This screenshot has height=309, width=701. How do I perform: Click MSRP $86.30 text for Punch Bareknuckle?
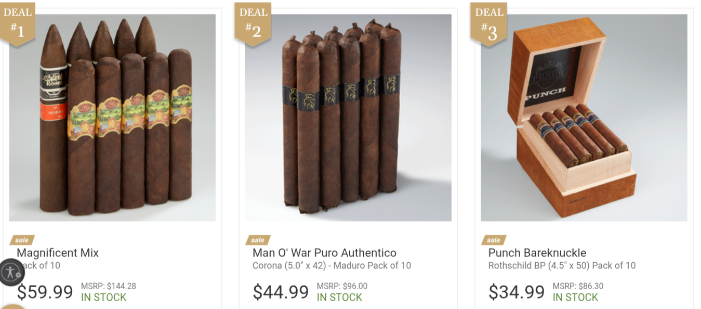tap(578, 286)
